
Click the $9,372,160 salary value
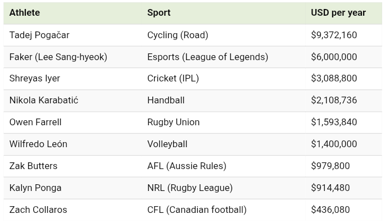(334, 35)
